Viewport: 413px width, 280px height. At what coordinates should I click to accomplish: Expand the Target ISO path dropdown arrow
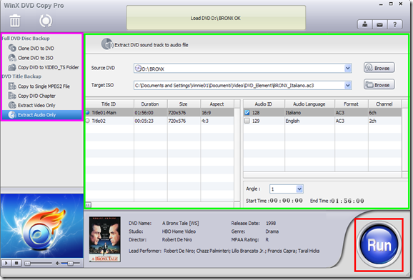pos(348,85)
